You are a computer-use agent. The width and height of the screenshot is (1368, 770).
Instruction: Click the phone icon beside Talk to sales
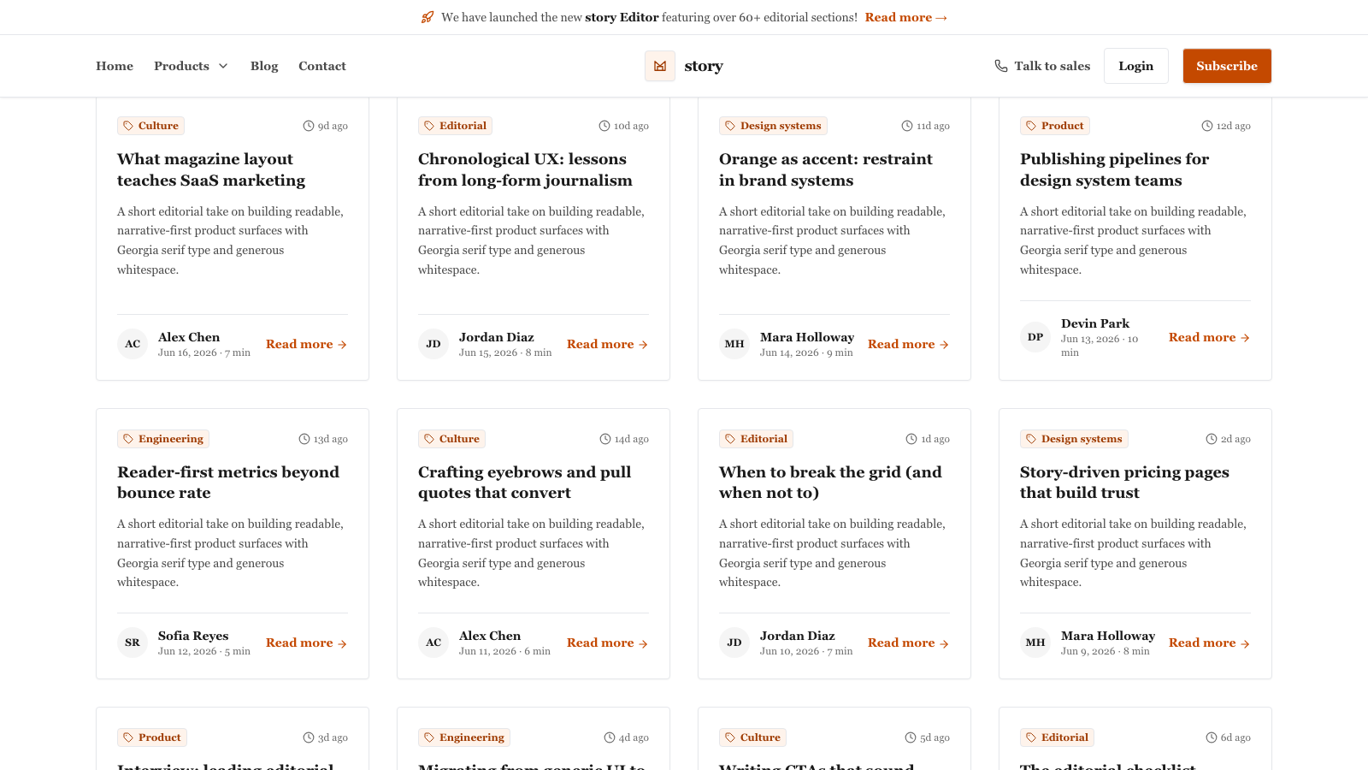coord(1001,66)
